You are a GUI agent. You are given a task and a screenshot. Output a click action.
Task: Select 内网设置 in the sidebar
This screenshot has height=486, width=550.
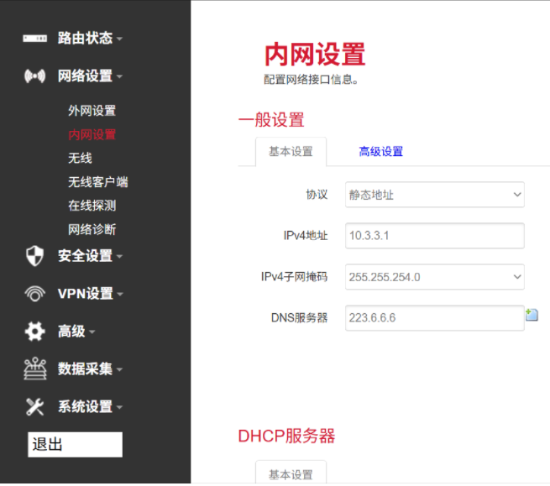tap(92, 134)
